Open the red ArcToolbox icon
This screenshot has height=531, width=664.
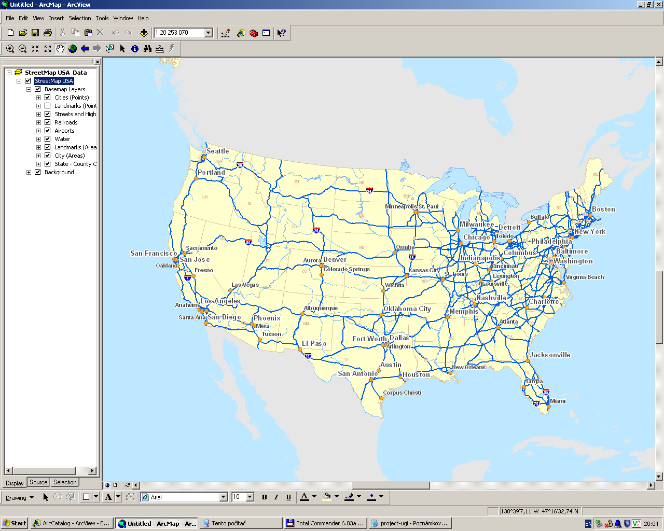tap(254, 33)
